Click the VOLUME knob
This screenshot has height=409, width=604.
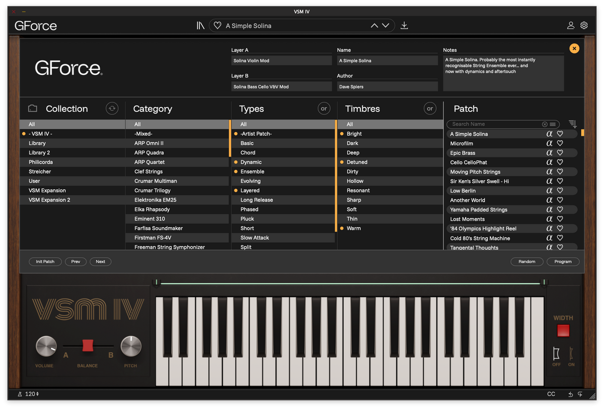[46, 346]
